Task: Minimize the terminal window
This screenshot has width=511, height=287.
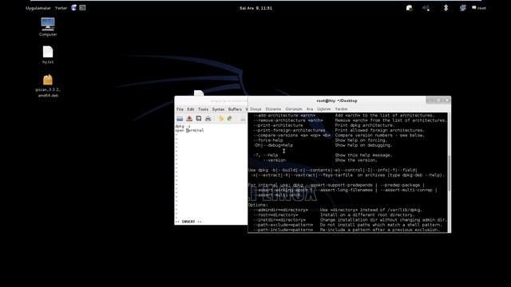Action: [x=430, y=100]
